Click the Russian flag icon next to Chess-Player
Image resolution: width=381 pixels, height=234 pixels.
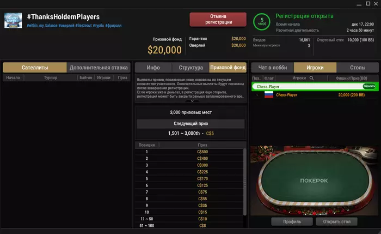(x=269, y=95)
